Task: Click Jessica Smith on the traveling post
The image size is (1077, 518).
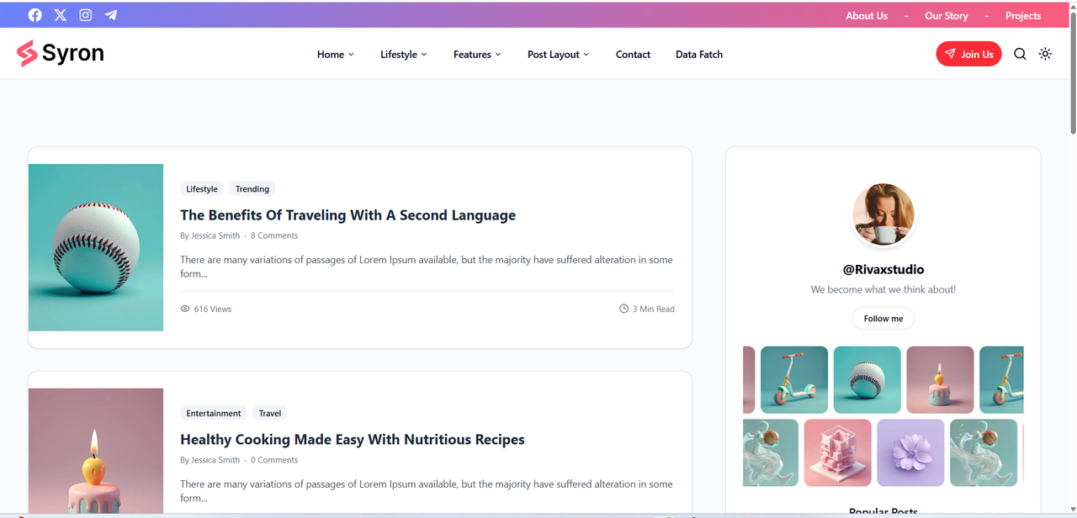Action: click(x=215, y=235)
